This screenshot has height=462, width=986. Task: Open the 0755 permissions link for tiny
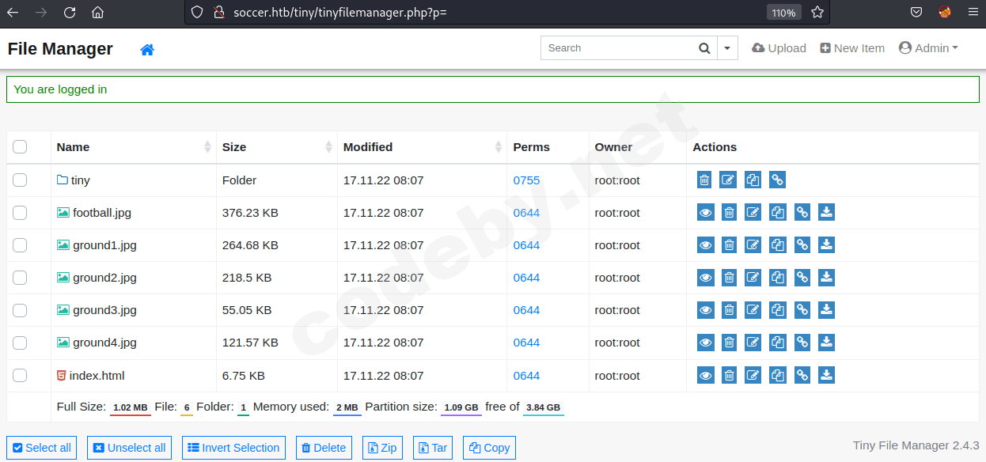[x=526, y=180]
